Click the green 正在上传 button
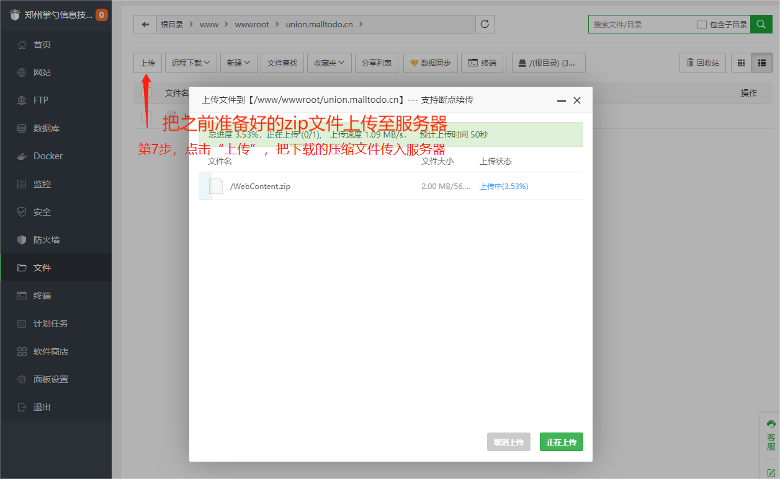780x479 pixels. pos(562,442)
